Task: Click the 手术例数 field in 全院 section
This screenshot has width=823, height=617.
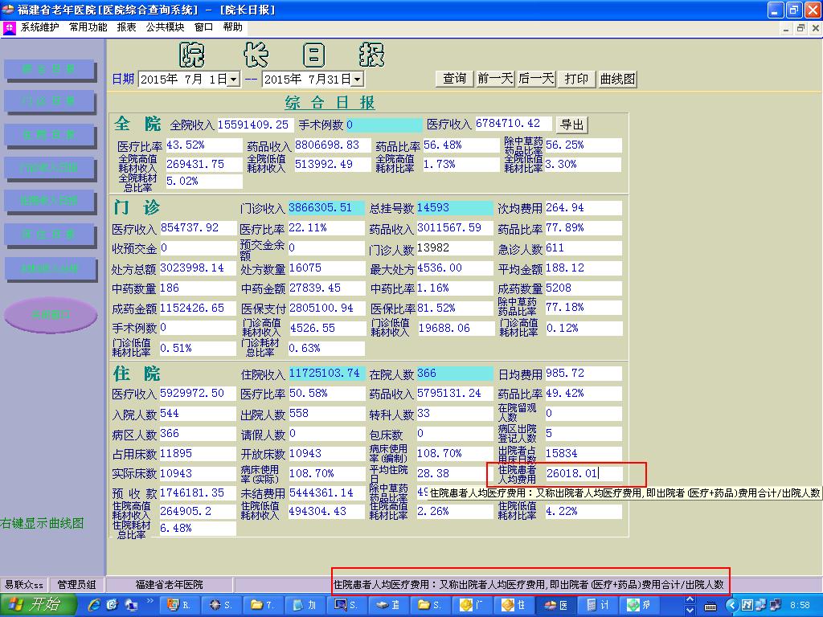Action: pyautogui.click(x=383, y=125)
